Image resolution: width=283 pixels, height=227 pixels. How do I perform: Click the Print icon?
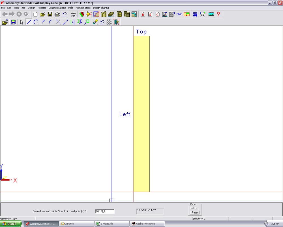pos(57,14)
